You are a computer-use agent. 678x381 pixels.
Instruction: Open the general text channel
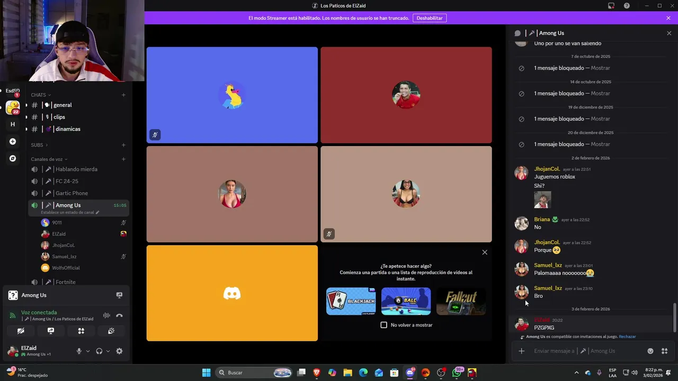78,105
